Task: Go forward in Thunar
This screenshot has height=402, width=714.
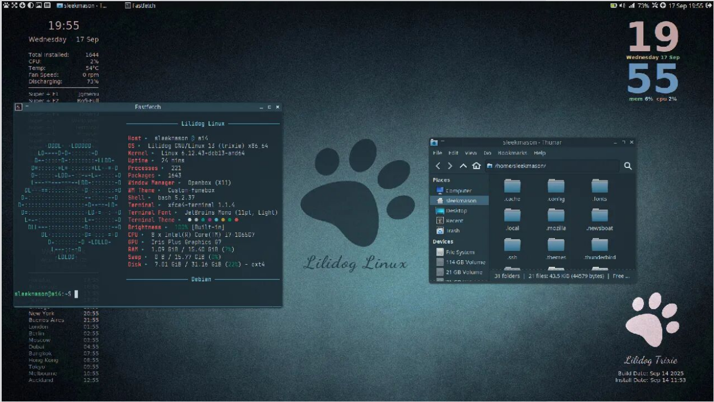Action: pos(450,166)
